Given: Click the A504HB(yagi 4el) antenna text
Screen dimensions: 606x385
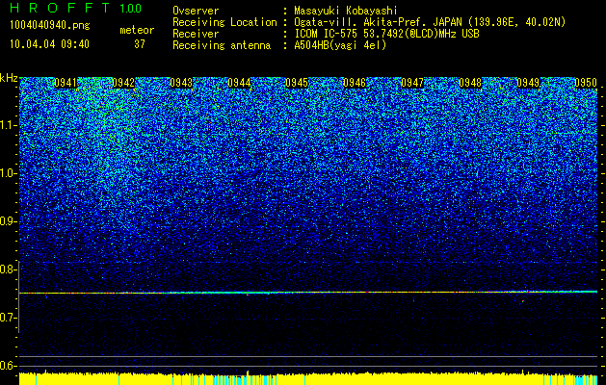Looking at the screenshot, I should [340, 45].
